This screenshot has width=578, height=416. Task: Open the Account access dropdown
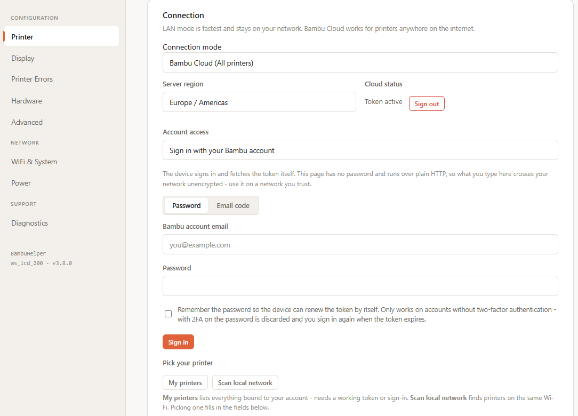(360, 150)
